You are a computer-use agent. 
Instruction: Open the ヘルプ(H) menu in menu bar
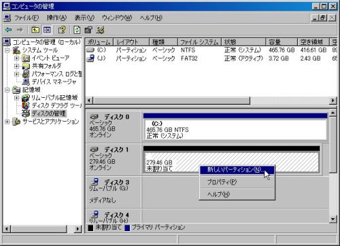151,18
